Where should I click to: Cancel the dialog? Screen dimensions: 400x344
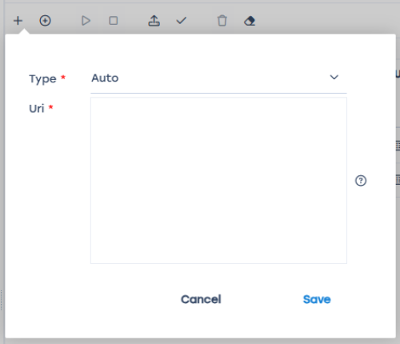pos(201,299)
